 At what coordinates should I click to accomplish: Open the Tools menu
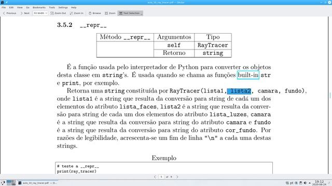[x=52, y=7]
